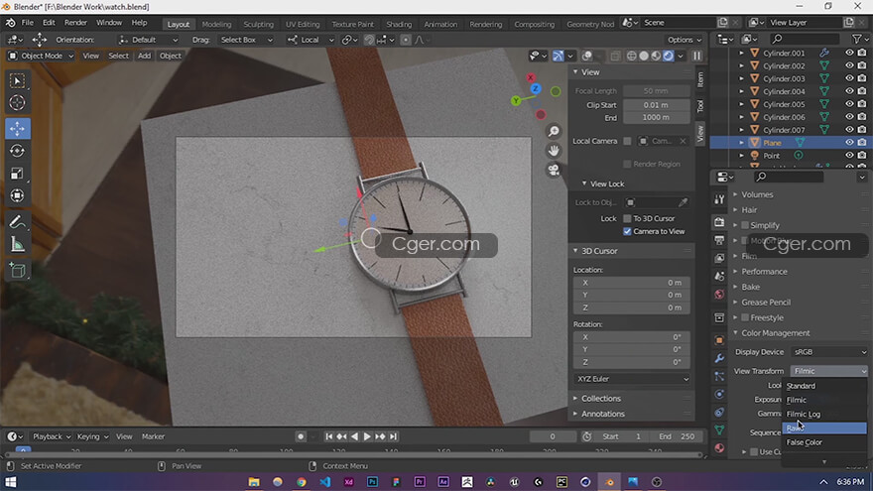This screenshot has height=491, width=873.
Task: Click the zoom viewport magnifier icon
Action: pyautogui.click(x=554, y=131)
